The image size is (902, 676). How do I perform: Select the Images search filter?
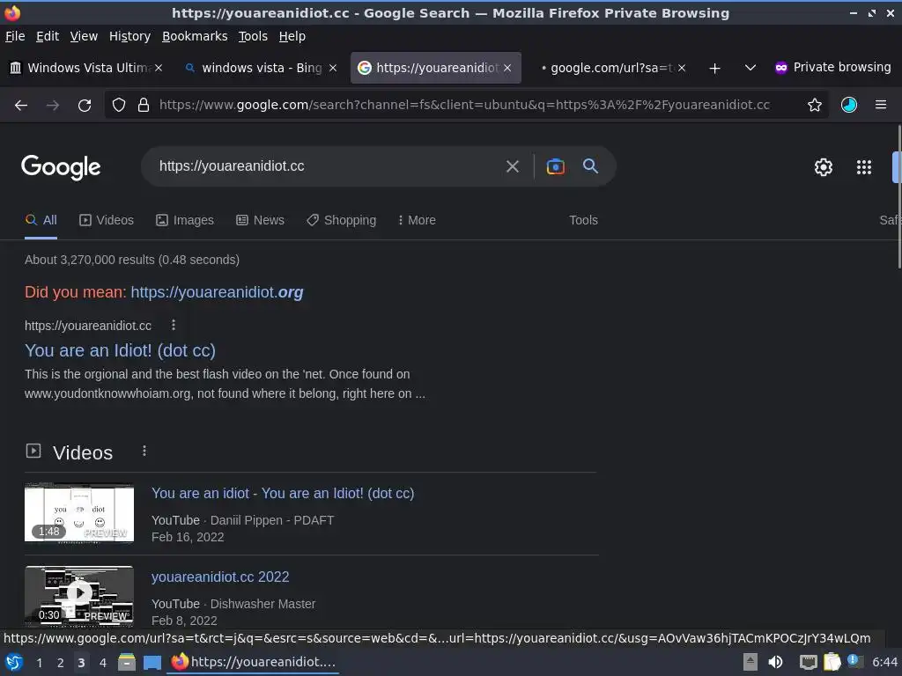pos(185,220)
